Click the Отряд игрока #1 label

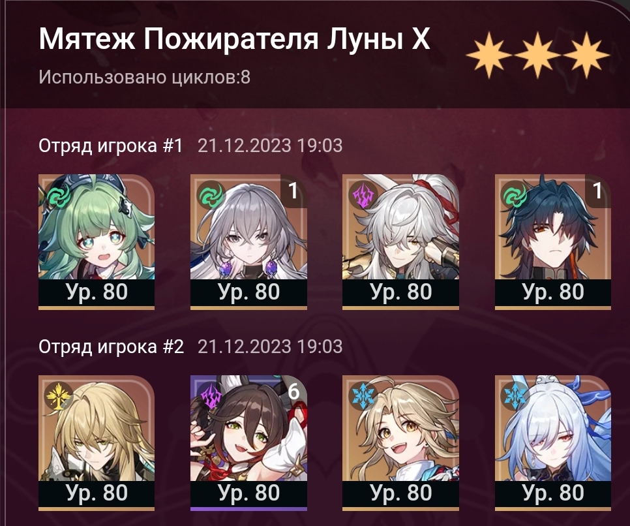[x=110, y=146]
